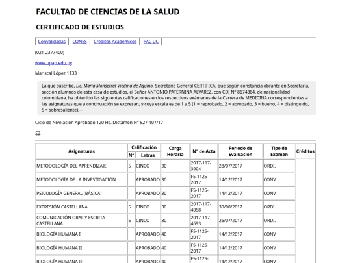Click the phone number (021-2377400)
The height and width of the screenshot is (263, 351).
(x=49, y=53)
